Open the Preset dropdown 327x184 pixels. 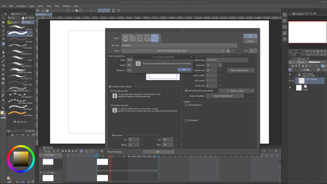pyautogui.click(x=173, y=51)
